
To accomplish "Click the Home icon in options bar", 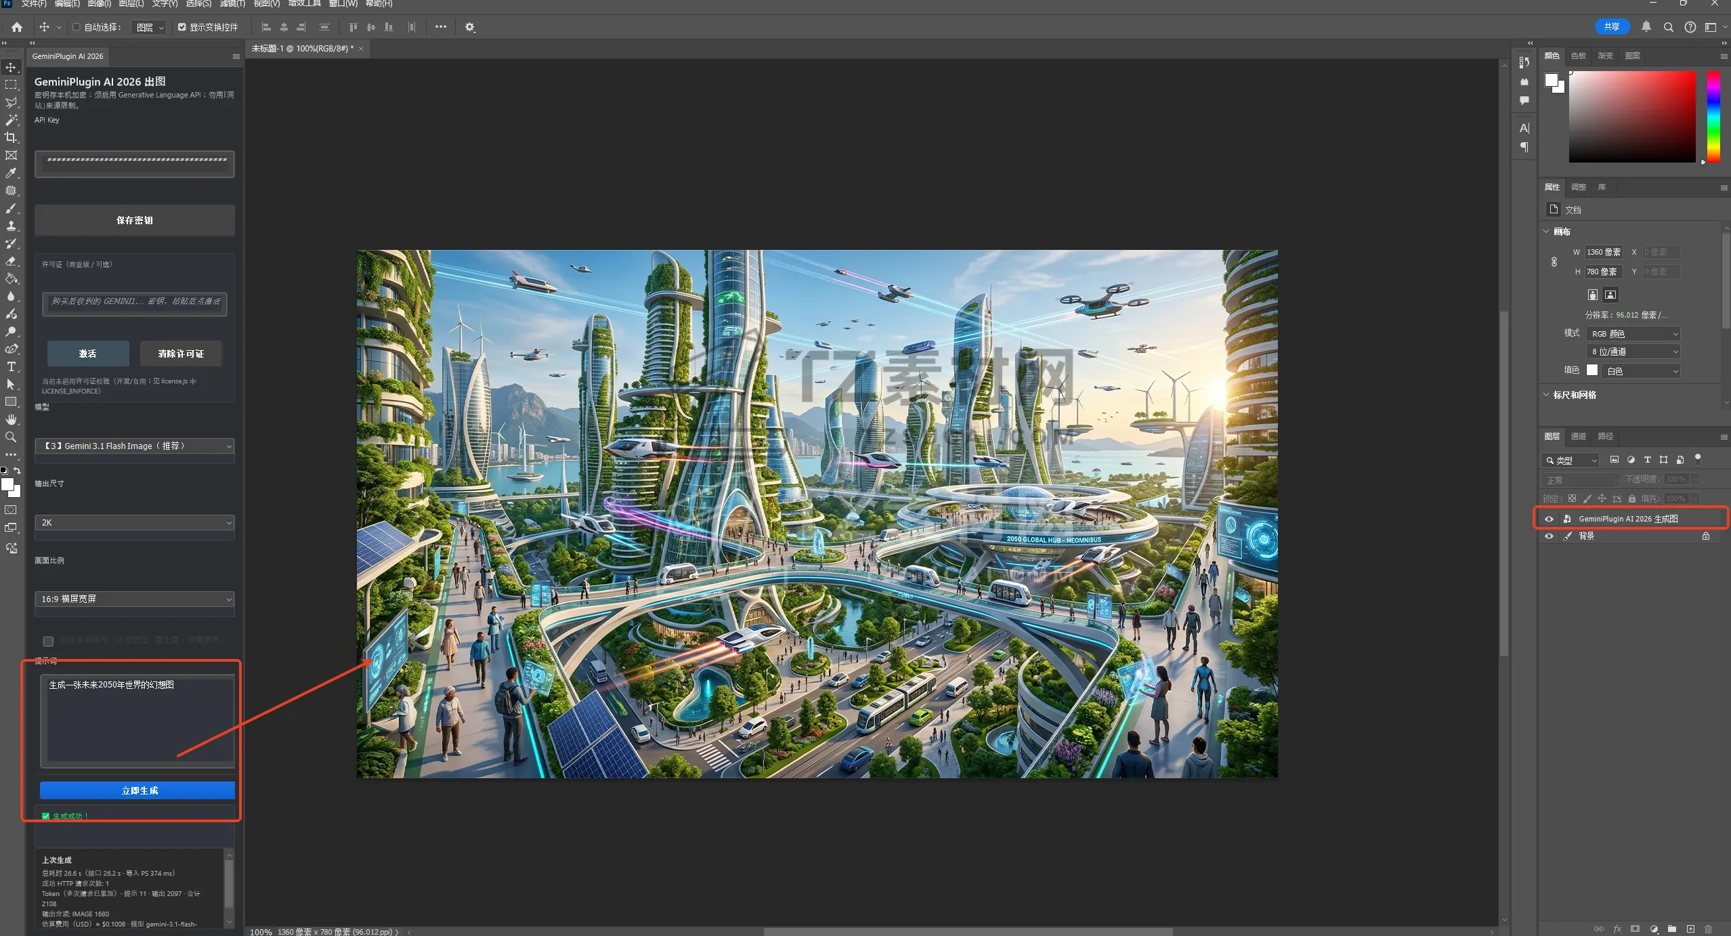I will point(17,27).
